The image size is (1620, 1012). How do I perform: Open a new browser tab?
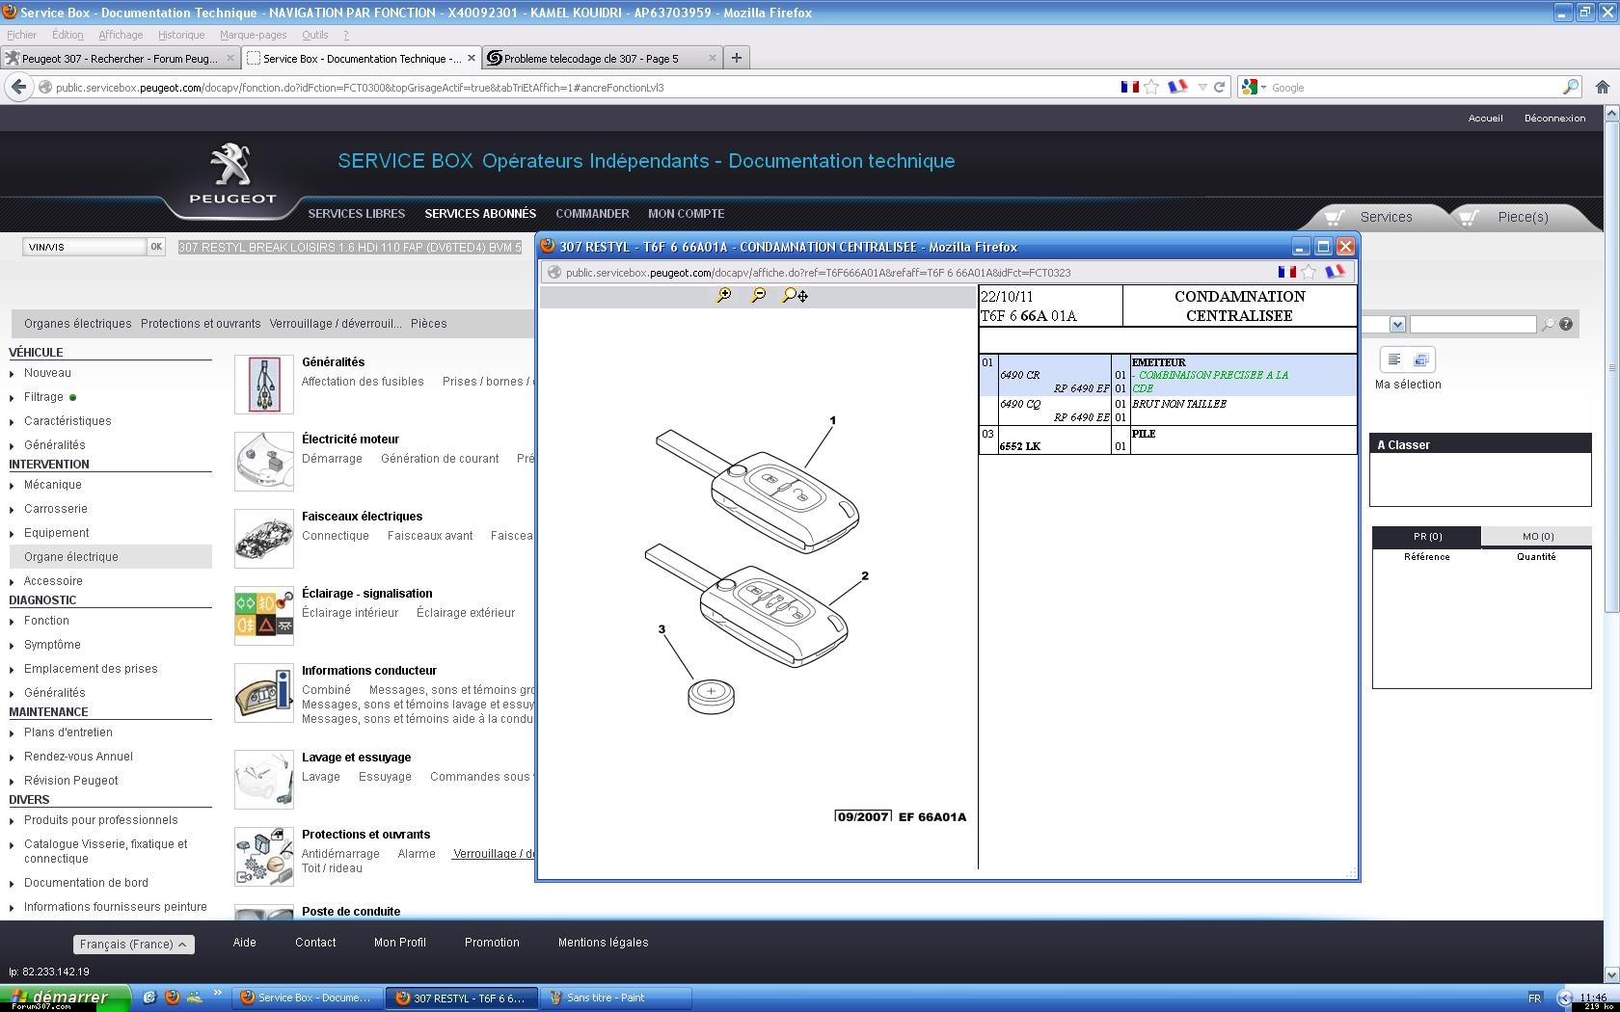click(737, 58)
